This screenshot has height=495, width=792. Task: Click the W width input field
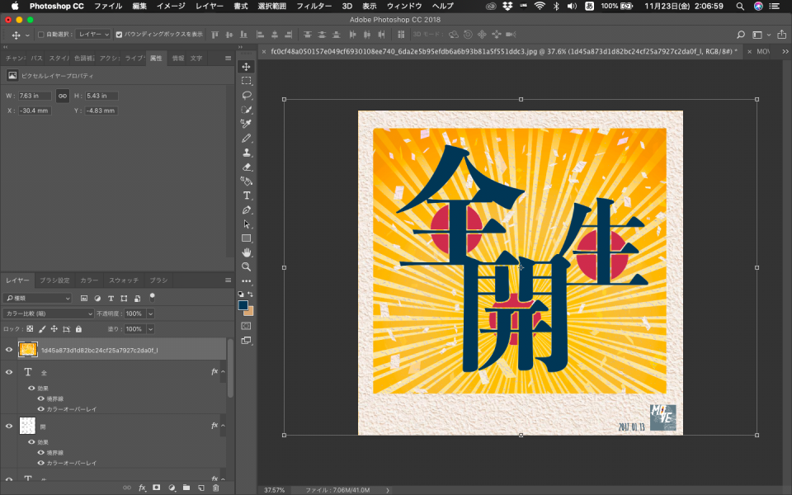click(x=33, y=96)
